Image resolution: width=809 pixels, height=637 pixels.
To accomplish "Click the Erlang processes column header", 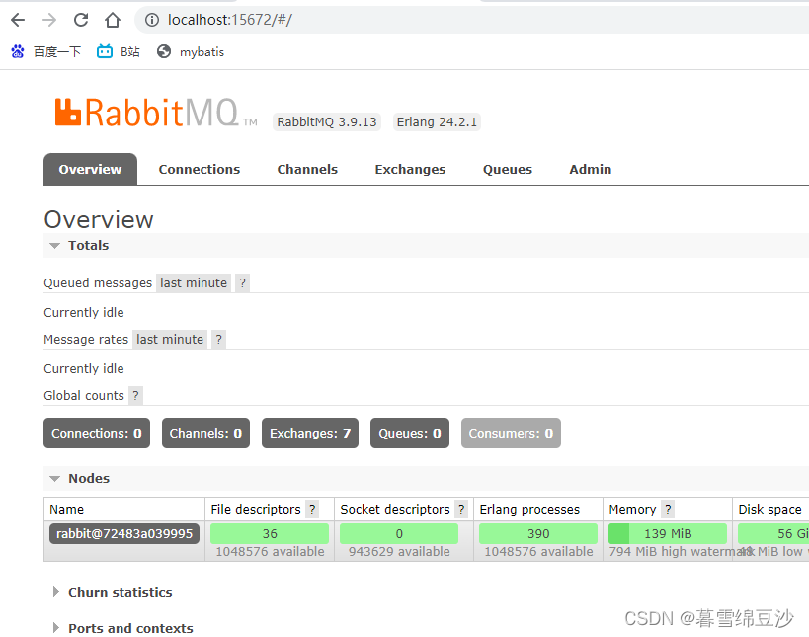I will pos(529,509).
